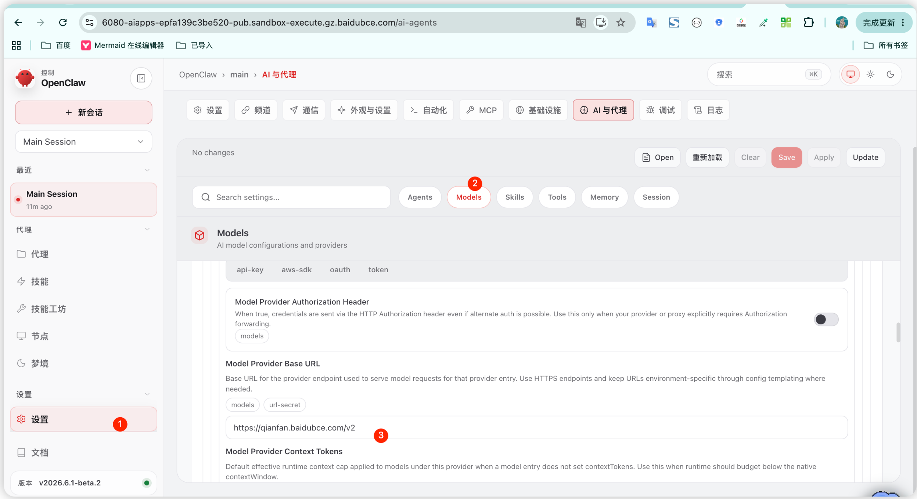Switch to light theme sun icon
917x499 pixels.
870,74
